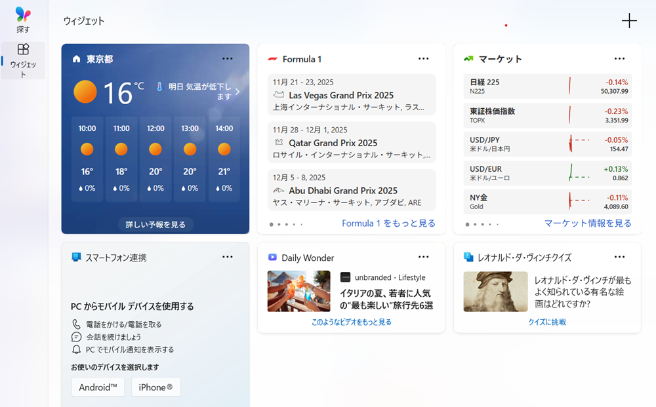Open the Formula 1 widget's ellipsis menu
Image resolution: width=656 pixels, height=407 pixels.
pyautogui.click(x=423, y=58)
